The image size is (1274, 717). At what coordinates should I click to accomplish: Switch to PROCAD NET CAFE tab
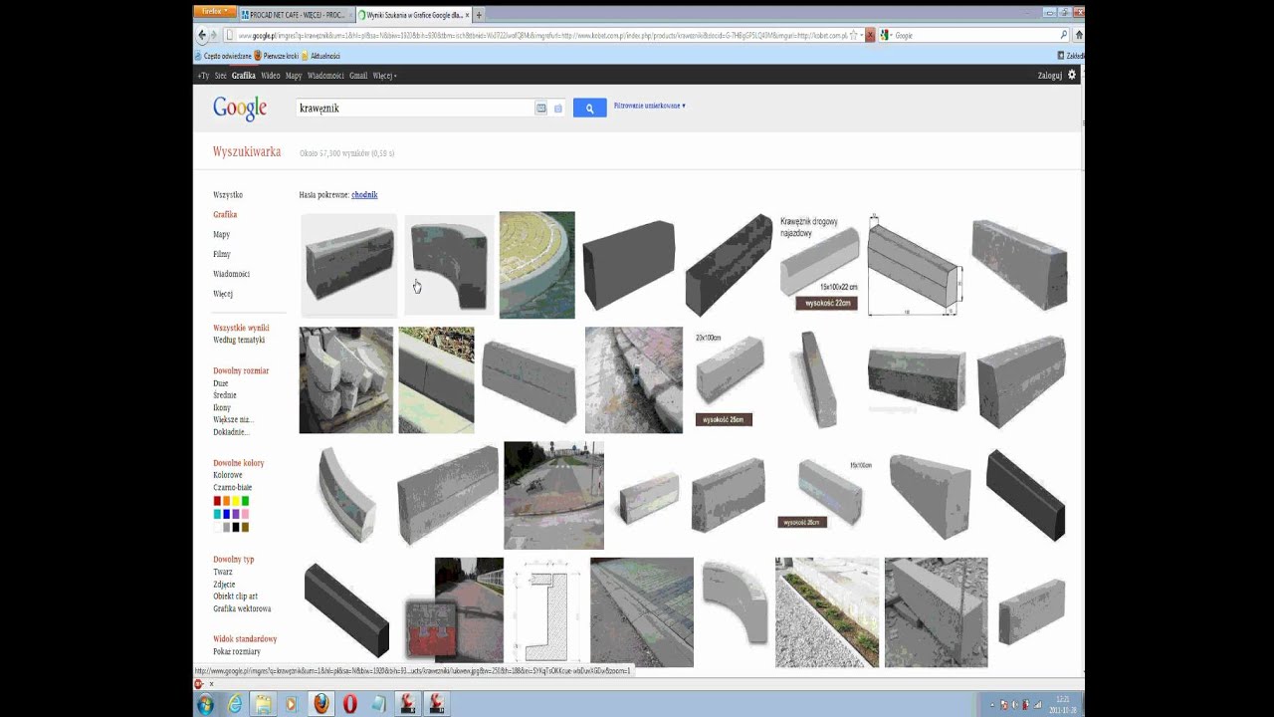click(x=296, y=15)
